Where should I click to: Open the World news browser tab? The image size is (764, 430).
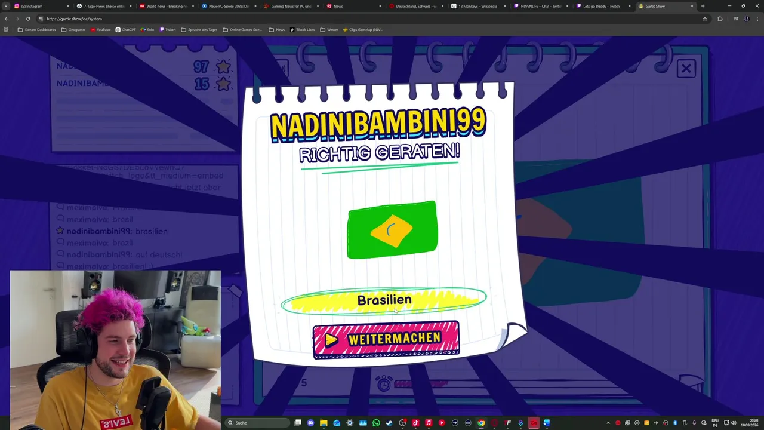[167, 6]
